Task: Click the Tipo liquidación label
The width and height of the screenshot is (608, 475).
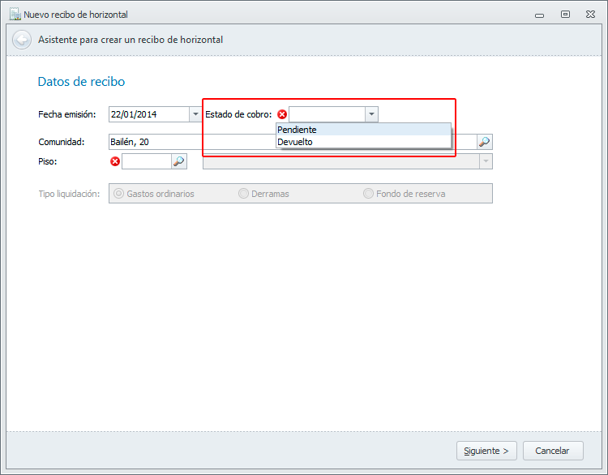Action: coord(69,194)
